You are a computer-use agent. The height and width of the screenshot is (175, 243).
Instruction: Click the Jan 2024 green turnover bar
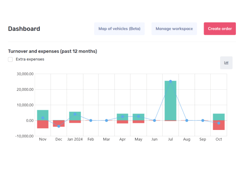click(x=75, y=116)
